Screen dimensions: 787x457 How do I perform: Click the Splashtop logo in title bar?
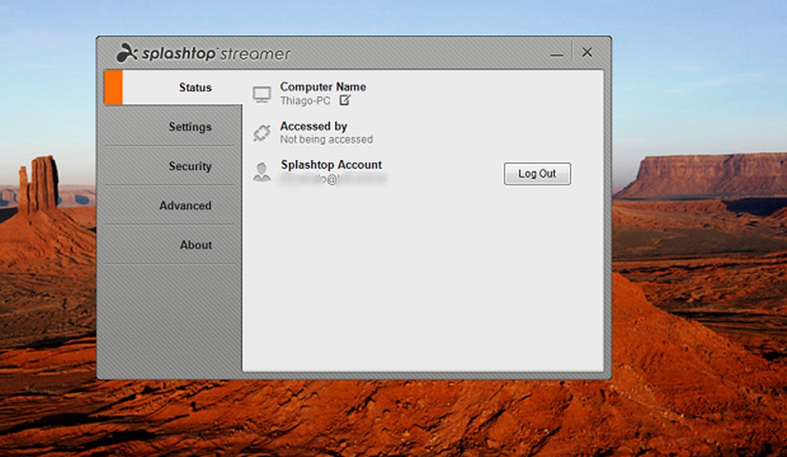click(203, 54)
